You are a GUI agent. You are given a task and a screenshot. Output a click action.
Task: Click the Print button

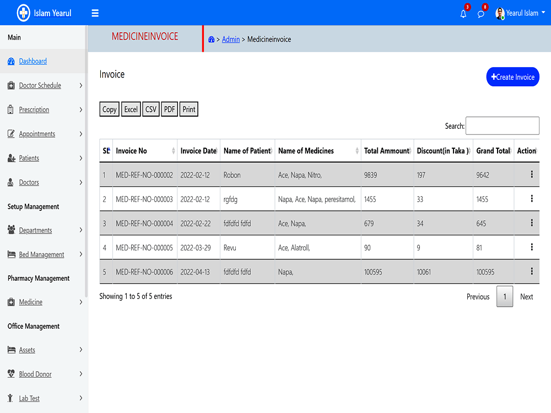pos(188,109)
